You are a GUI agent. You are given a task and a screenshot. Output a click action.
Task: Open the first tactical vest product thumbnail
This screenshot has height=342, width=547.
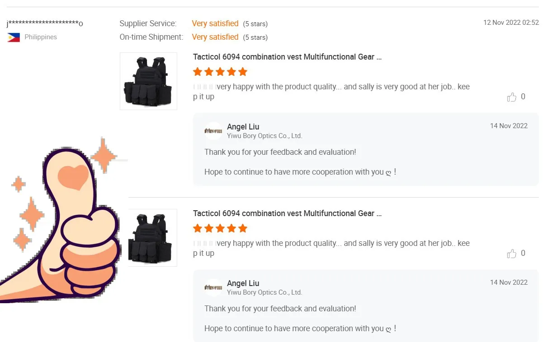tap(148, 81)
